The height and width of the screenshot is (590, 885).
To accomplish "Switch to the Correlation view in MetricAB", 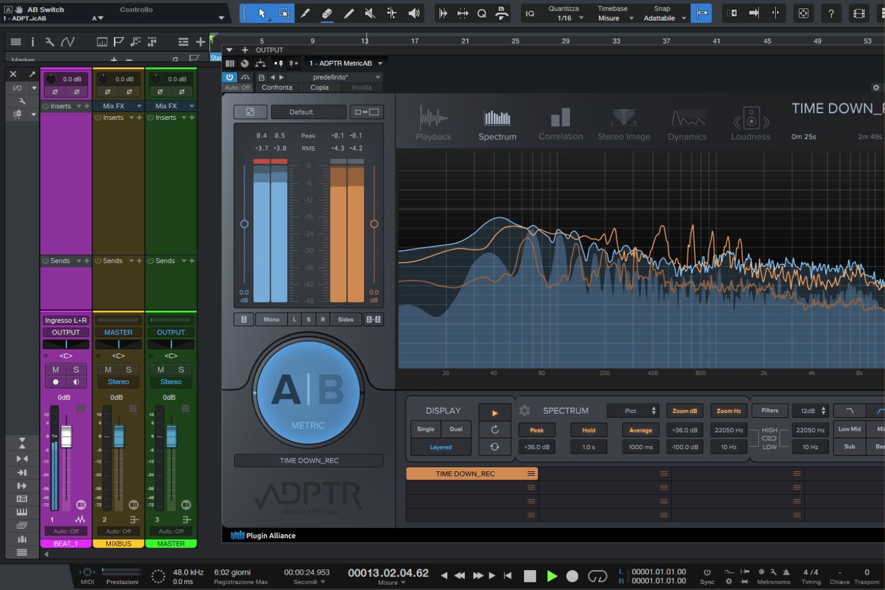I will pyautogui.click(x=560, y=122).
